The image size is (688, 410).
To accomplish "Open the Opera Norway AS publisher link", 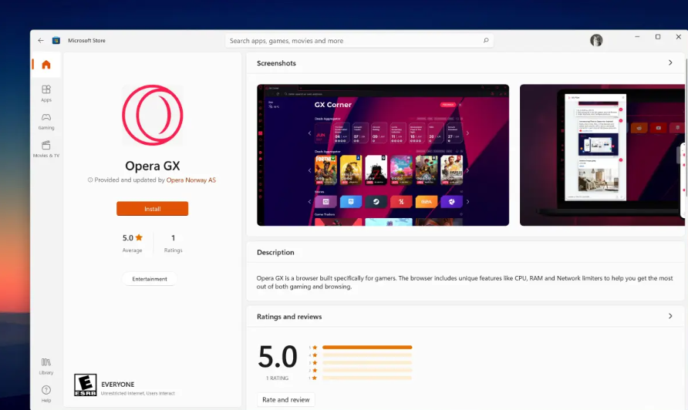I will [x=191, y=180].
